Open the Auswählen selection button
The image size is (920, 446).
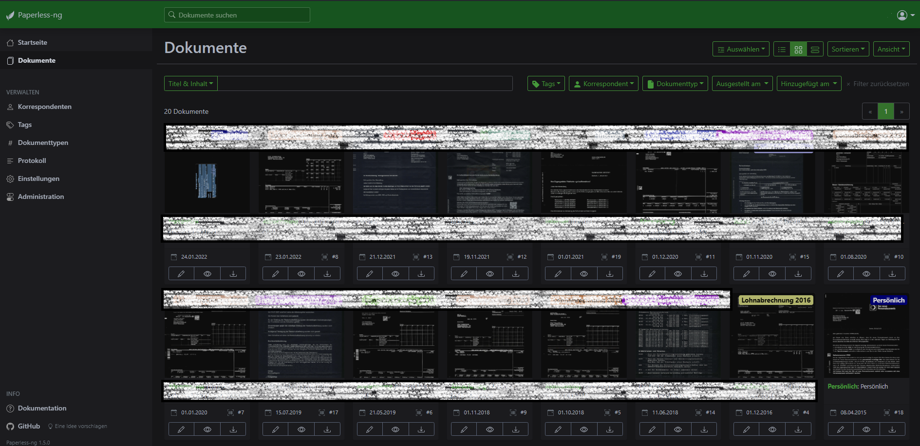tap(741, 49)
